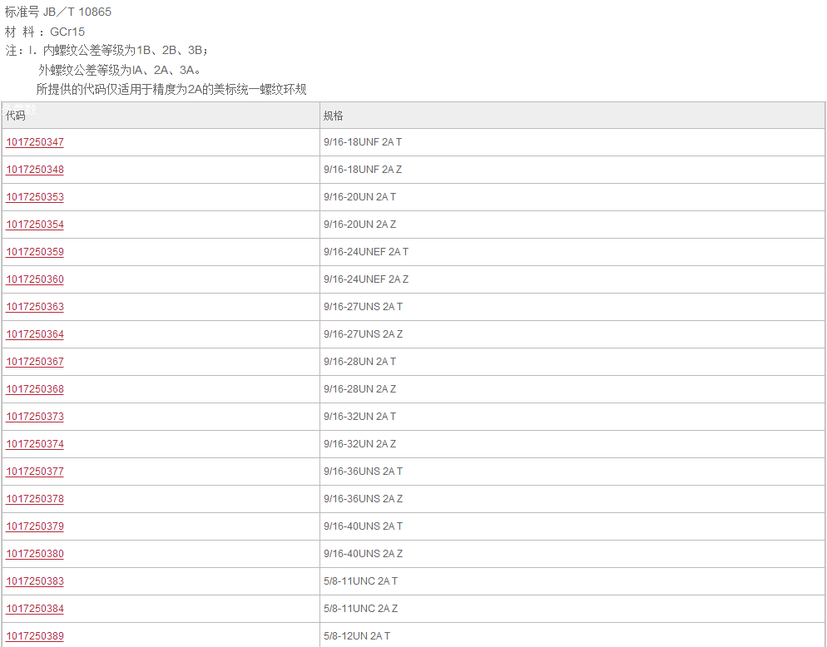Viewport: 827px width, 647px height.
Task: Open code 1017250383 for 5/8-11UNC 2A T
Action: (35, 581)
